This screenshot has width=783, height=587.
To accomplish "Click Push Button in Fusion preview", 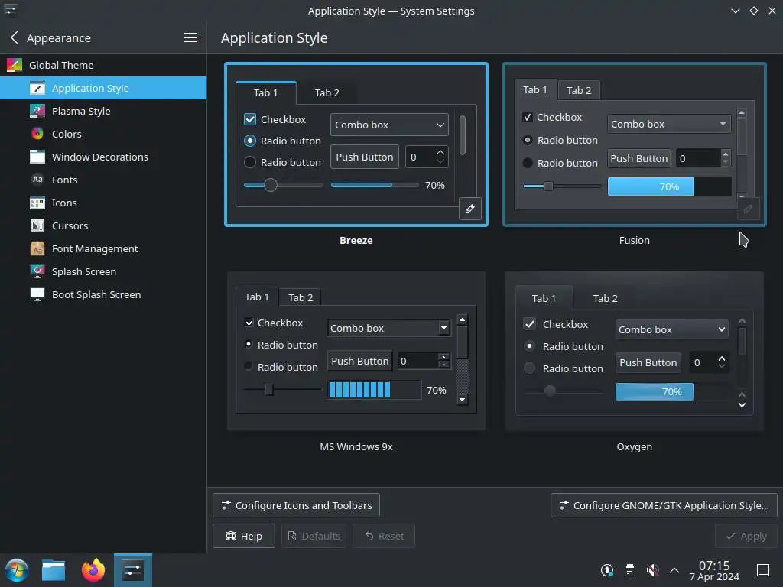I will point(639,158).
